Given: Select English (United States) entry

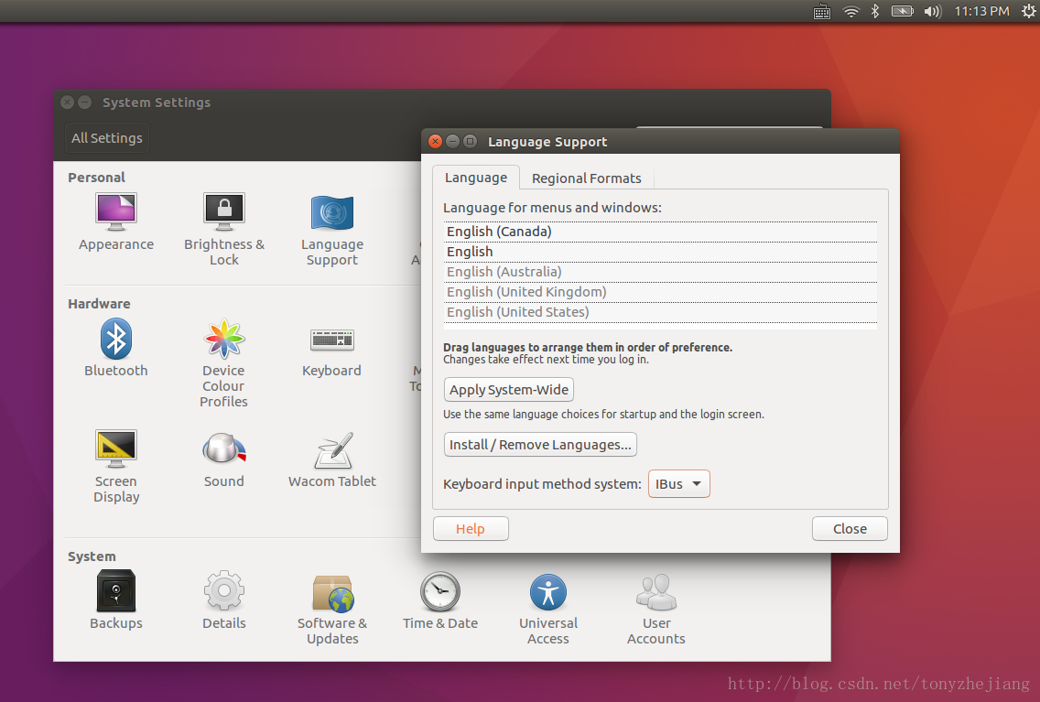Looking at the screenshot, I should (x=660, y=312).
